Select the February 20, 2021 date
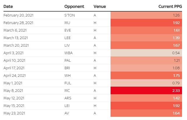 coord(18,15)
